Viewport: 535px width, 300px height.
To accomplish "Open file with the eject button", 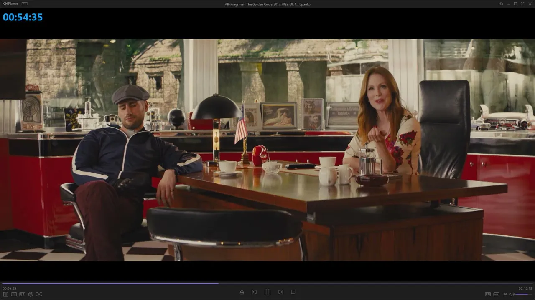I will (x=242, y=292).
